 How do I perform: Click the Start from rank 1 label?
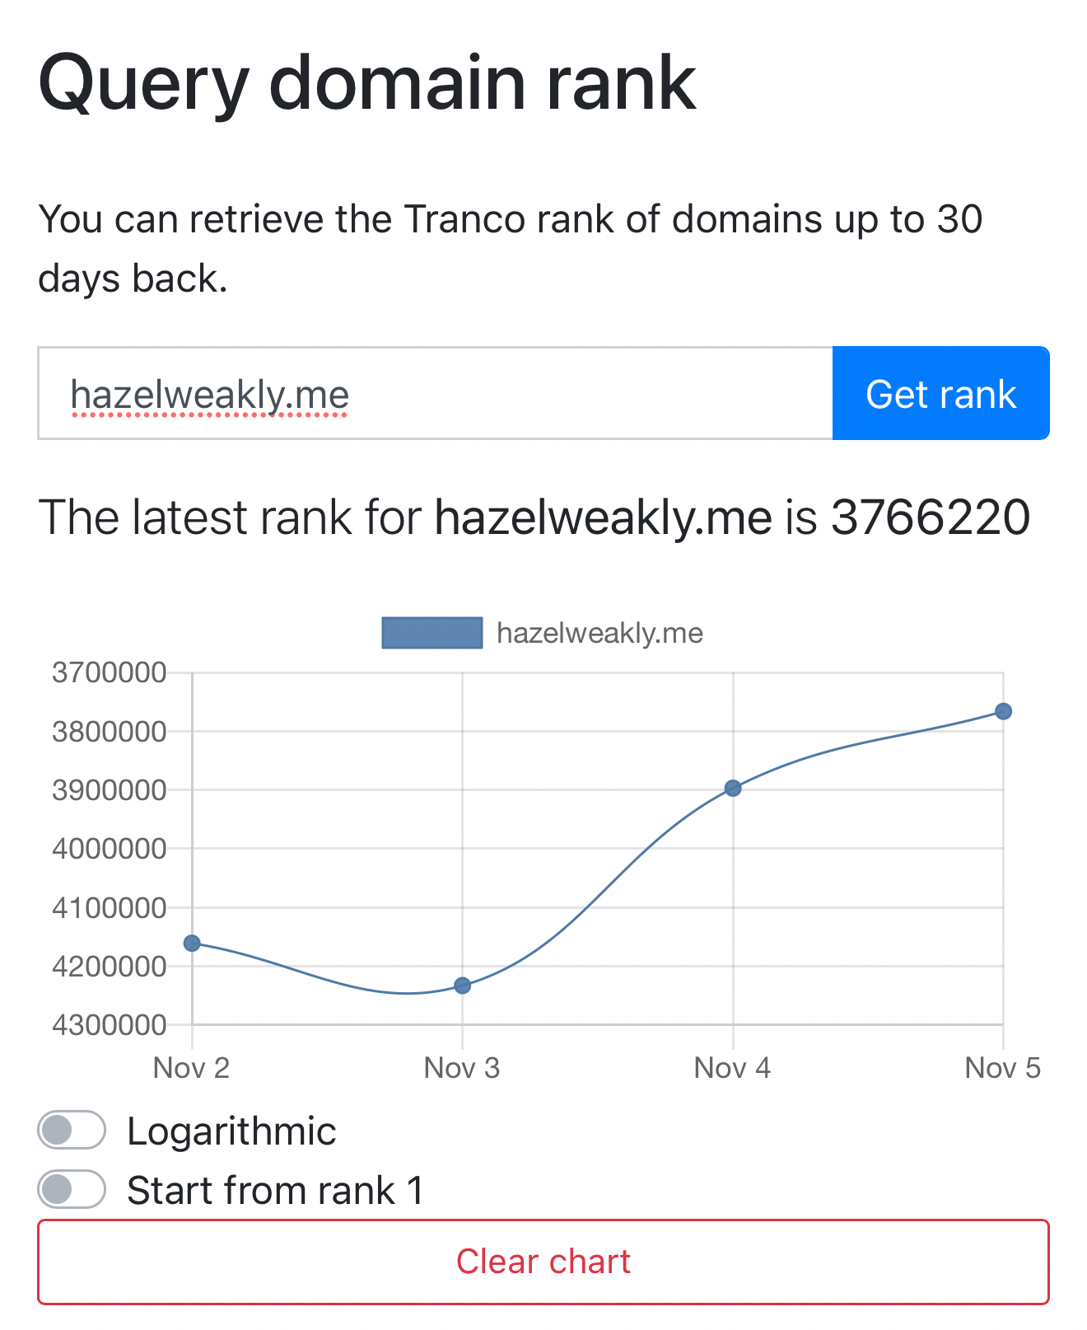coord(275,1191)
